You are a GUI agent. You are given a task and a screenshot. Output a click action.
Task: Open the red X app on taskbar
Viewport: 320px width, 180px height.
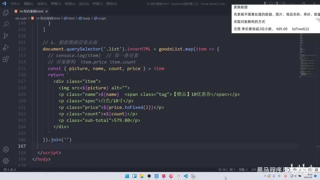click(164, 176)
